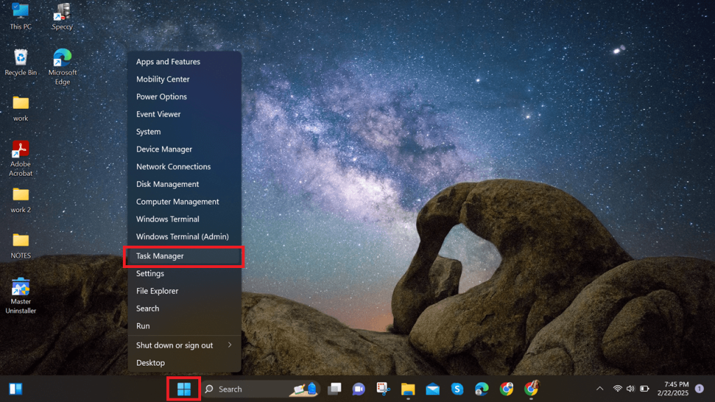Select the Adobe Acrobat desktop shortcut
The image size is (715, 402).
point(20,158)
